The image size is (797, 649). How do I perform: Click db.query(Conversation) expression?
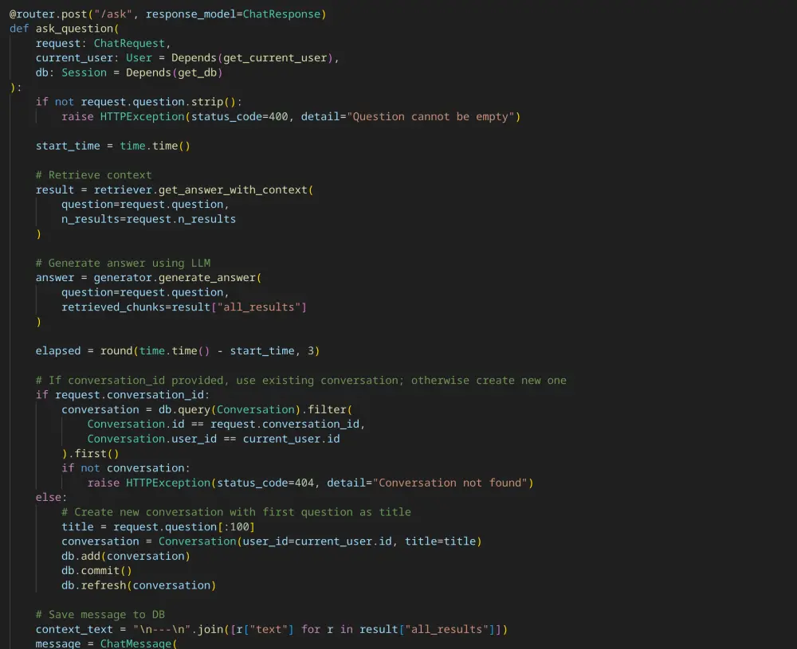pyautogui.click(x=230, y=410)
